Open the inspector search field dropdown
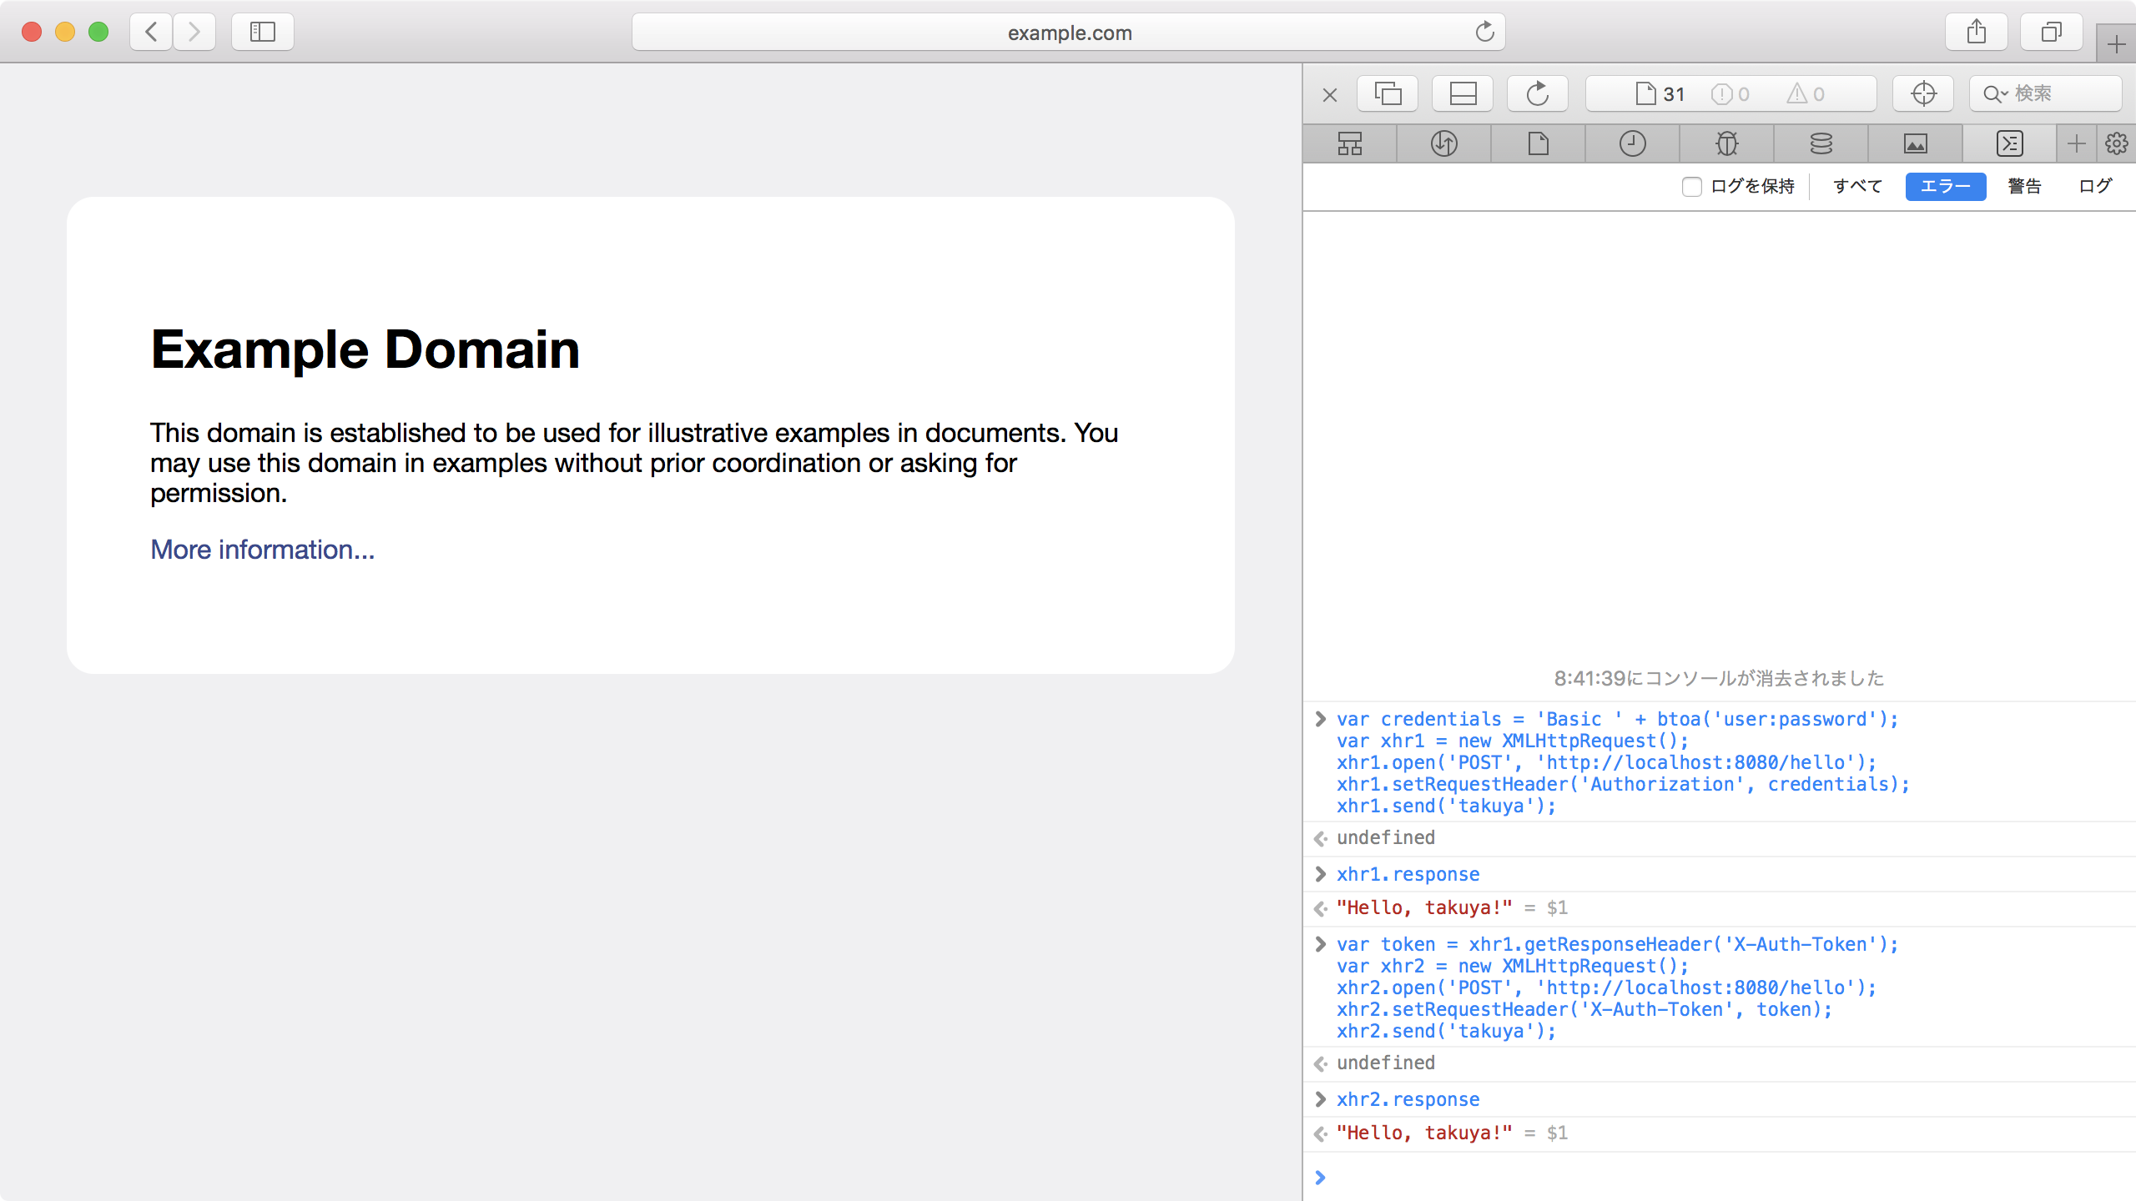Image resolution: width=2136 pixels, height=1201 pixels. 1996,93
